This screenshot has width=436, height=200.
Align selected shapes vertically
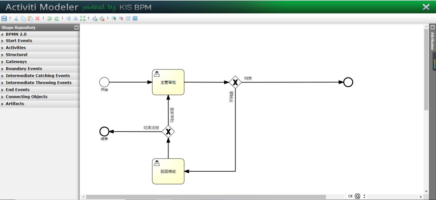(69, 19)
